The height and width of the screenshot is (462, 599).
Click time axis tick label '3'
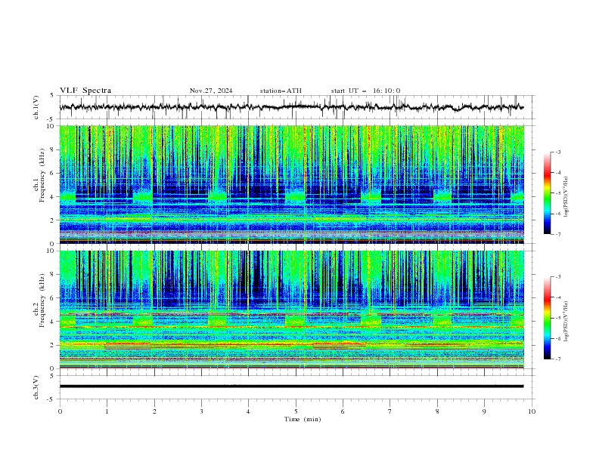201,411
